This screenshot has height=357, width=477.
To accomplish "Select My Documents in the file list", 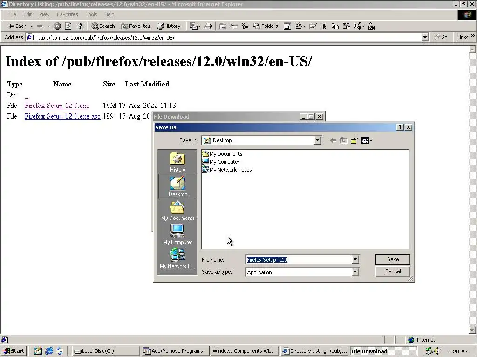I will pyautogui.click(x=222, y=154).
